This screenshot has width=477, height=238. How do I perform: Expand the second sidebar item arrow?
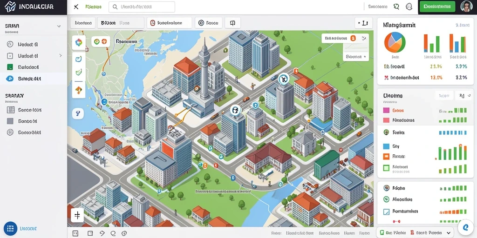[60, 56]
